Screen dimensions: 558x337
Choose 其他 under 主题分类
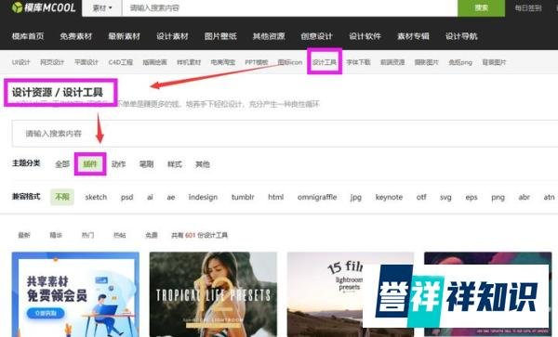[203, 164]
